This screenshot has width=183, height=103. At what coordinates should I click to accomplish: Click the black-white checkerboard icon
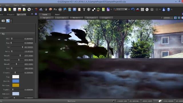pyautogui.click(x=94, y=9)
